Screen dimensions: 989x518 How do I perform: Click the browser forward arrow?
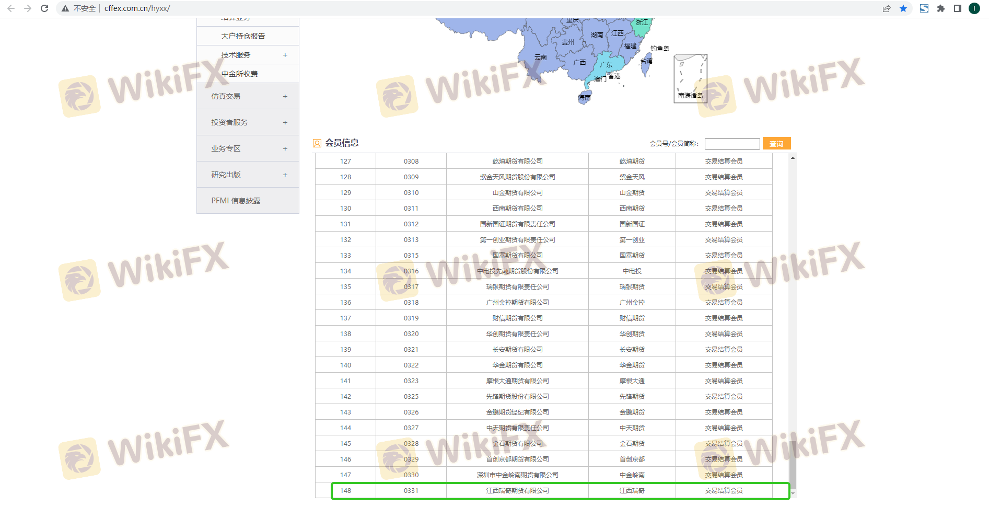click(28, 8)
